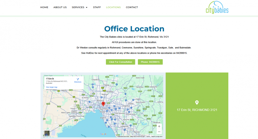Viewport: 258px width, 139px height.
Task: Open map Keyboard shortcuts
Action: coord(123,136)
